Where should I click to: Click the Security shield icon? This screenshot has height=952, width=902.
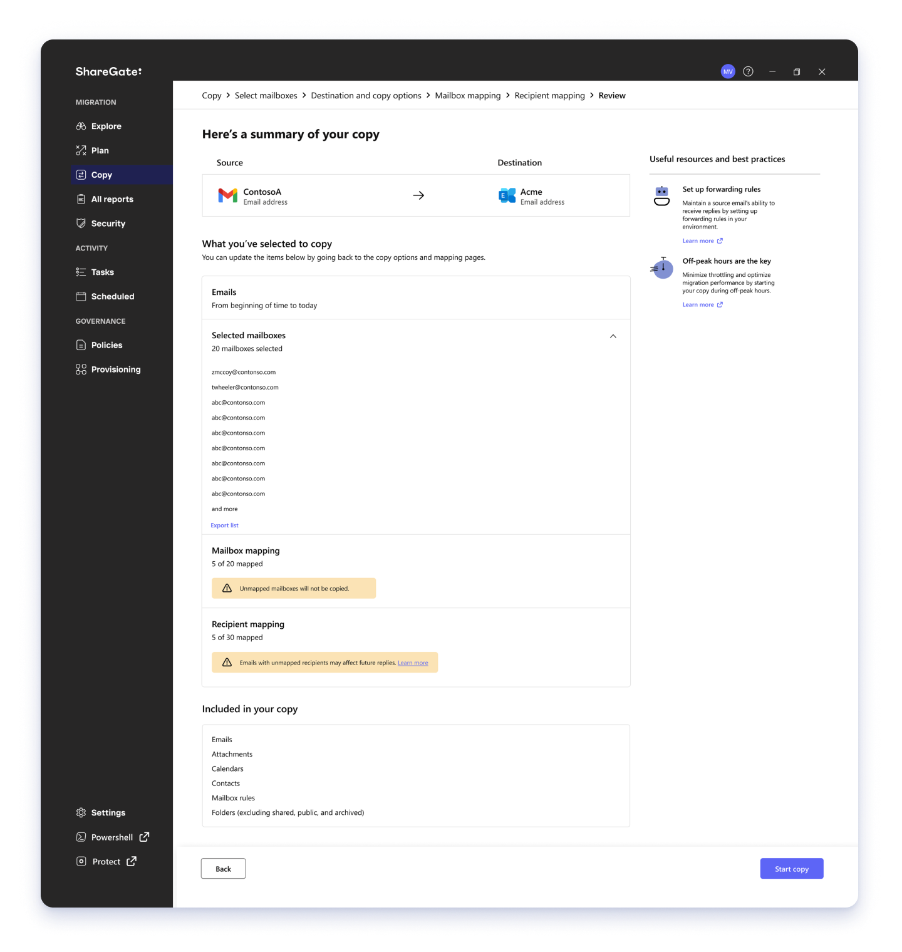click(81, 223)
